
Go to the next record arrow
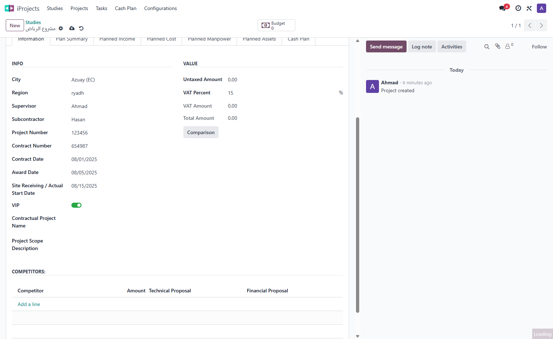coord(542,25)
